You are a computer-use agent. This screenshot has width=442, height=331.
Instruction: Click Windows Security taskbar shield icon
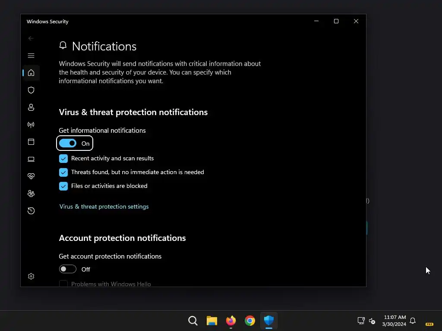click(x=269, y=321)
